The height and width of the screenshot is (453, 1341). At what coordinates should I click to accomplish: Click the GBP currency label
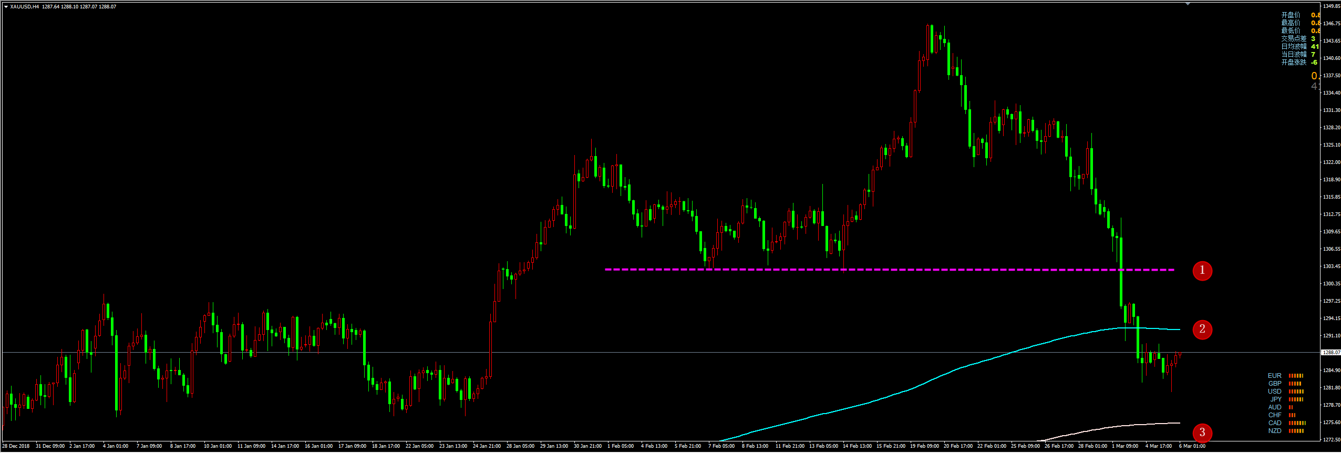(x=1275, y=384)
